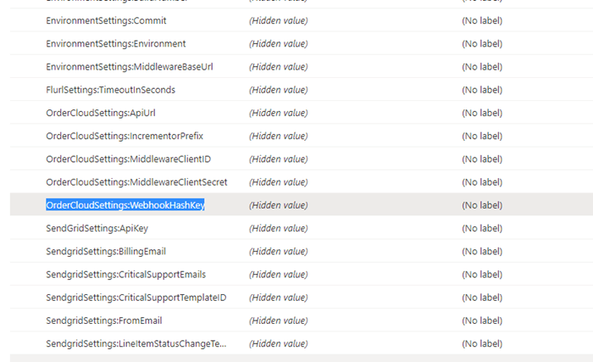The height and width of the screenshot is (362, 593).
Task: Click (No label) in OrderCloudSettings:ApiUrl row
Action: click(482, 113)
